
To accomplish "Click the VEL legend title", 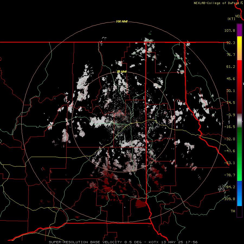I will pos(238,16).
